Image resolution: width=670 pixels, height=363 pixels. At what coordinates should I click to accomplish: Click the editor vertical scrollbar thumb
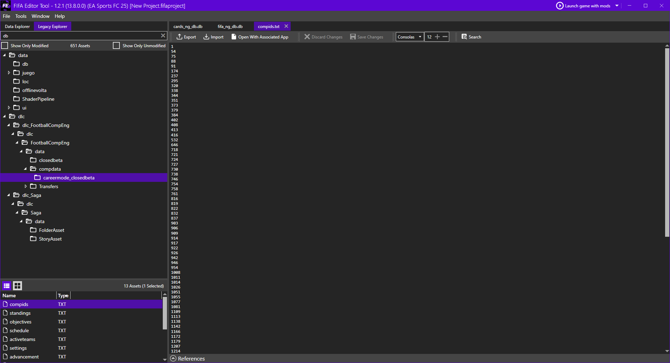click(x=667, y=142)
